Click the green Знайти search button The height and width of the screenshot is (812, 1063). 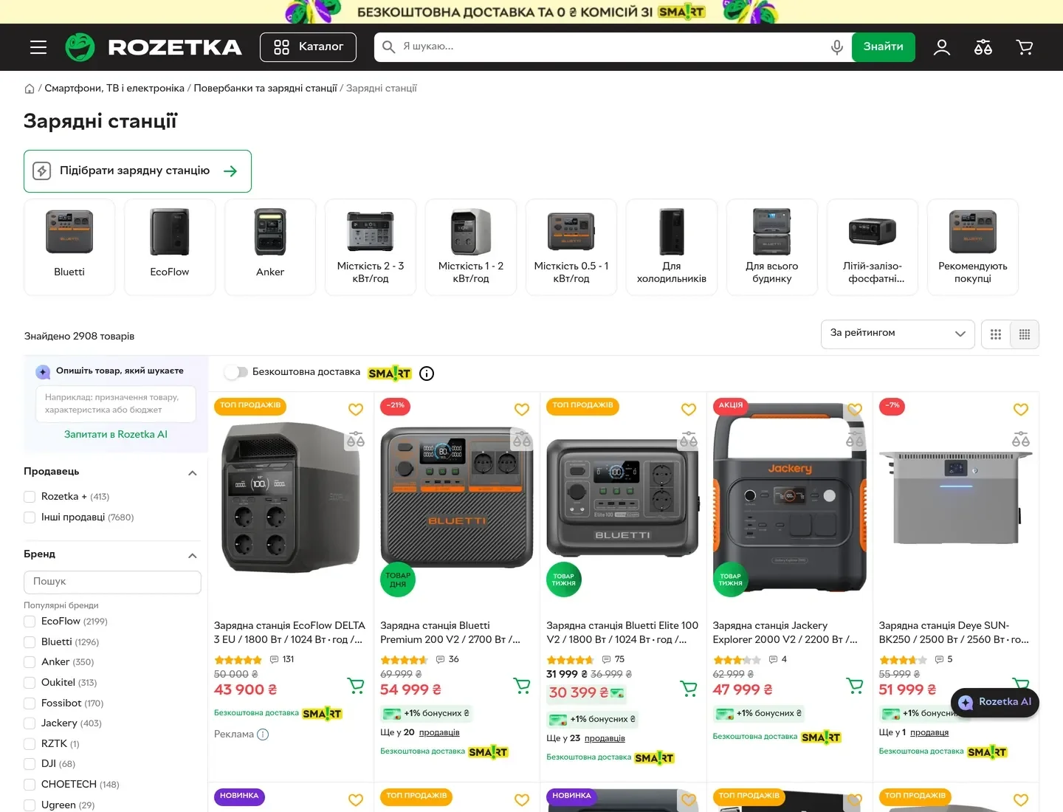pos(884,47)
